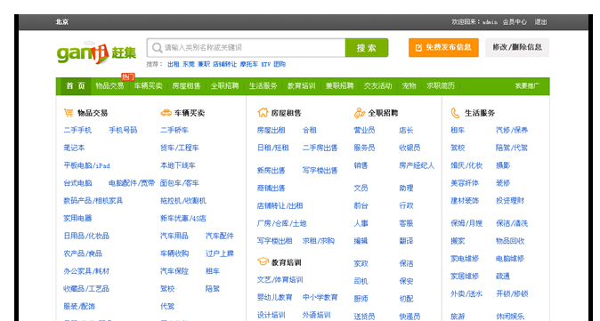600x321 pixels.
Task: Open the 手机号码 category link
Action: pos(123,131)
